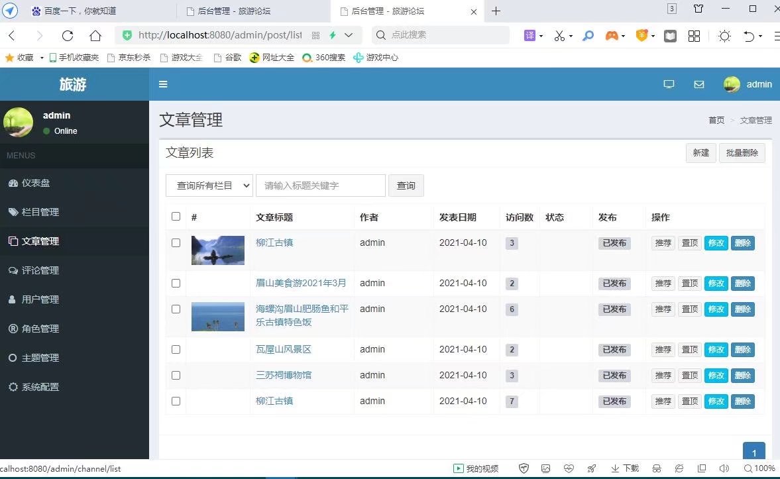Open the translate icon in the browser toolbar

pyautogui.click(x=529, y=35)
